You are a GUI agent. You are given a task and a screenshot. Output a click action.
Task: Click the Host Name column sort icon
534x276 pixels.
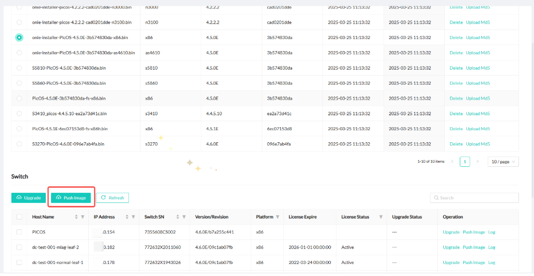(76, 217)
